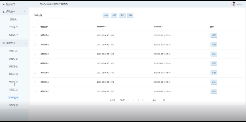This screenshot has width=246, height=122.
Task: Click the 查询 search button
Action: [106, 15]
